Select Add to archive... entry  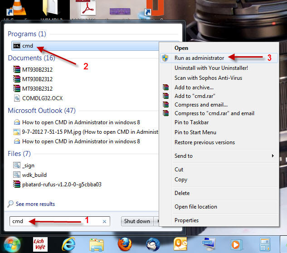click(194, 88)
